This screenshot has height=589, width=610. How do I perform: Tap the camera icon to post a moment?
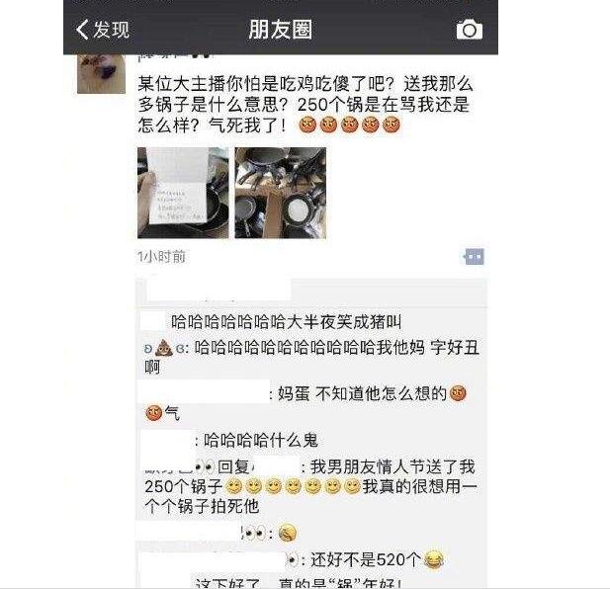(x=470, y=30)
